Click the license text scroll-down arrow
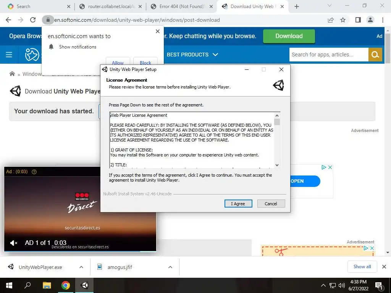Screen dimensions: 391x293 pos(277,165)
